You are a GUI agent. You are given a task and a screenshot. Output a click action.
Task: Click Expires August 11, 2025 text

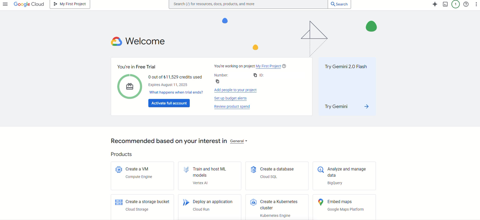(168, 85)
